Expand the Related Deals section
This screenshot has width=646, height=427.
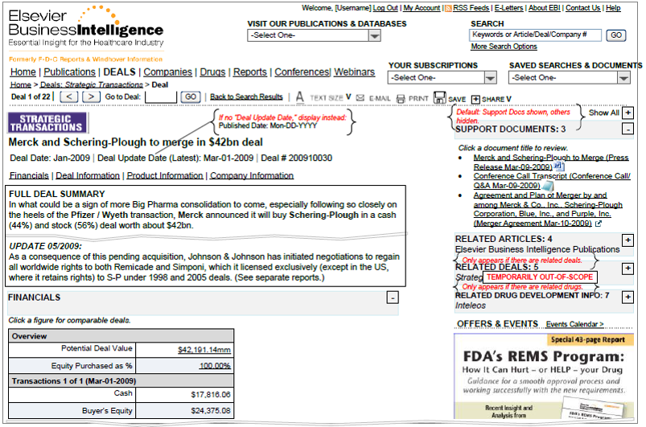pyautogui.click(x=627, y=269)
